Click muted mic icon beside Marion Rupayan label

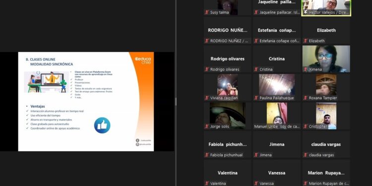pos(306,184)
